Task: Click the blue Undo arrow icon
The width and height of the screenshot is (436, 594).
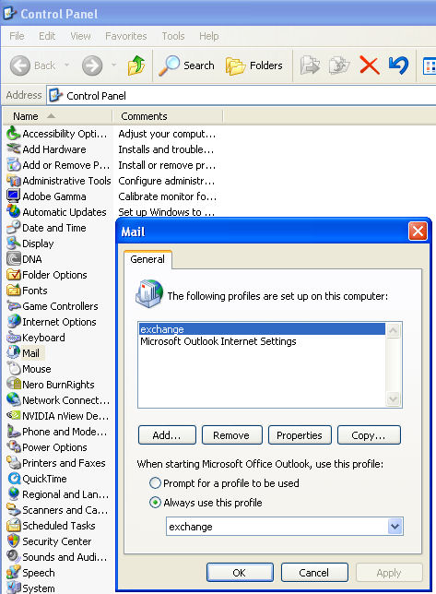Action: tap(398, 65)
